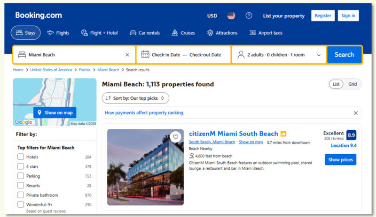Viewport: 376px width, 217px height.
Task: Select the Stays tab
Action: 26,33
